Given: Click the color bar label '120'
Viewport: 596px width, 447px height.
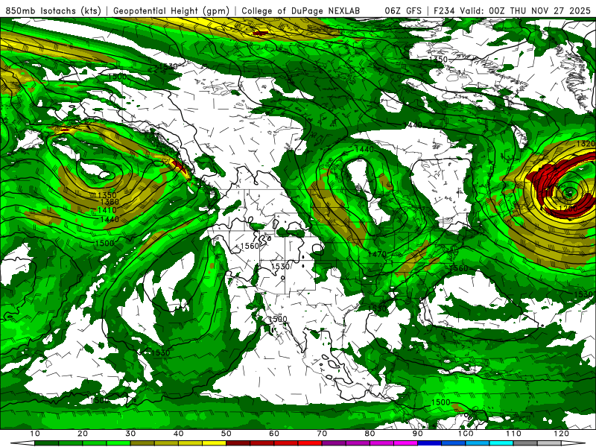Looking at the screenshot, I should (x=562, y=434).
